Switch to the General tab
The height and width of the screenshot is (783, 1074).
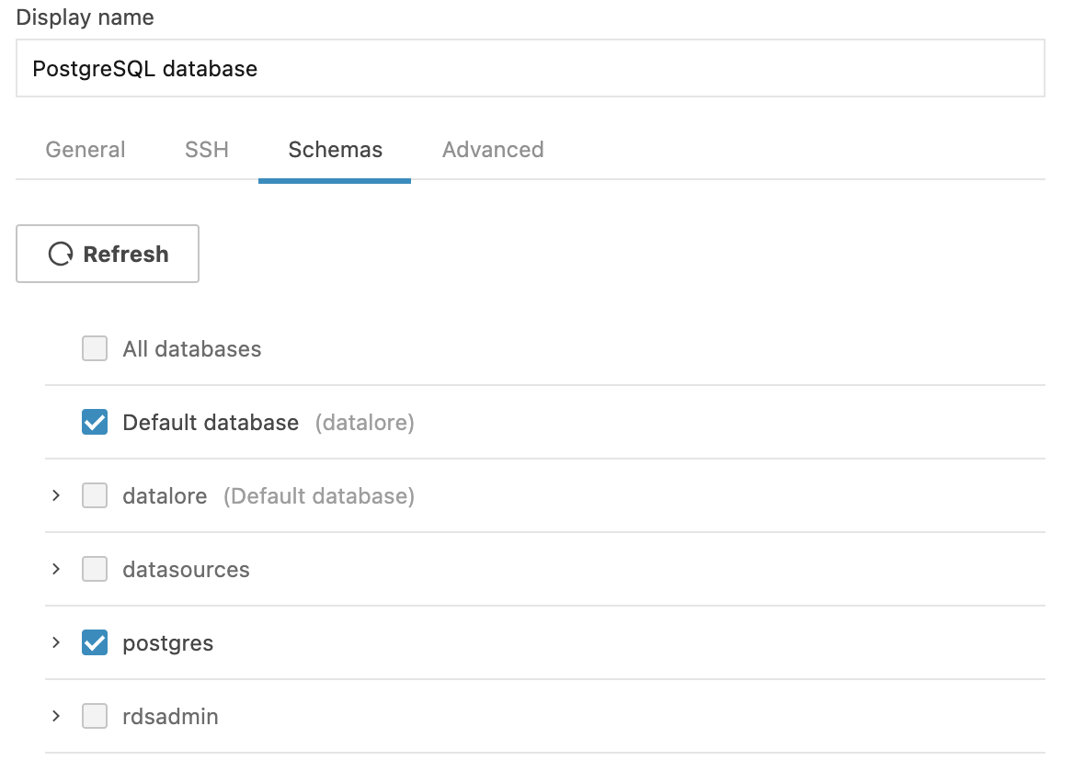[x=85, y=149]
